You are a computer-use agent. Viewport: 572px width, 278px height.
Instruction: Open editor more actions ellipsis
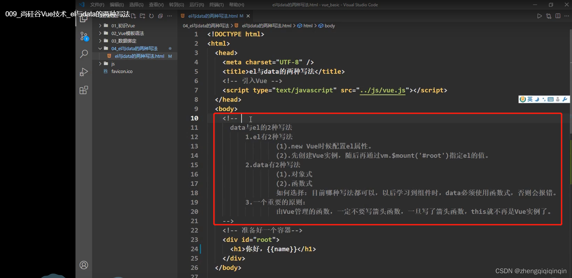567,16
